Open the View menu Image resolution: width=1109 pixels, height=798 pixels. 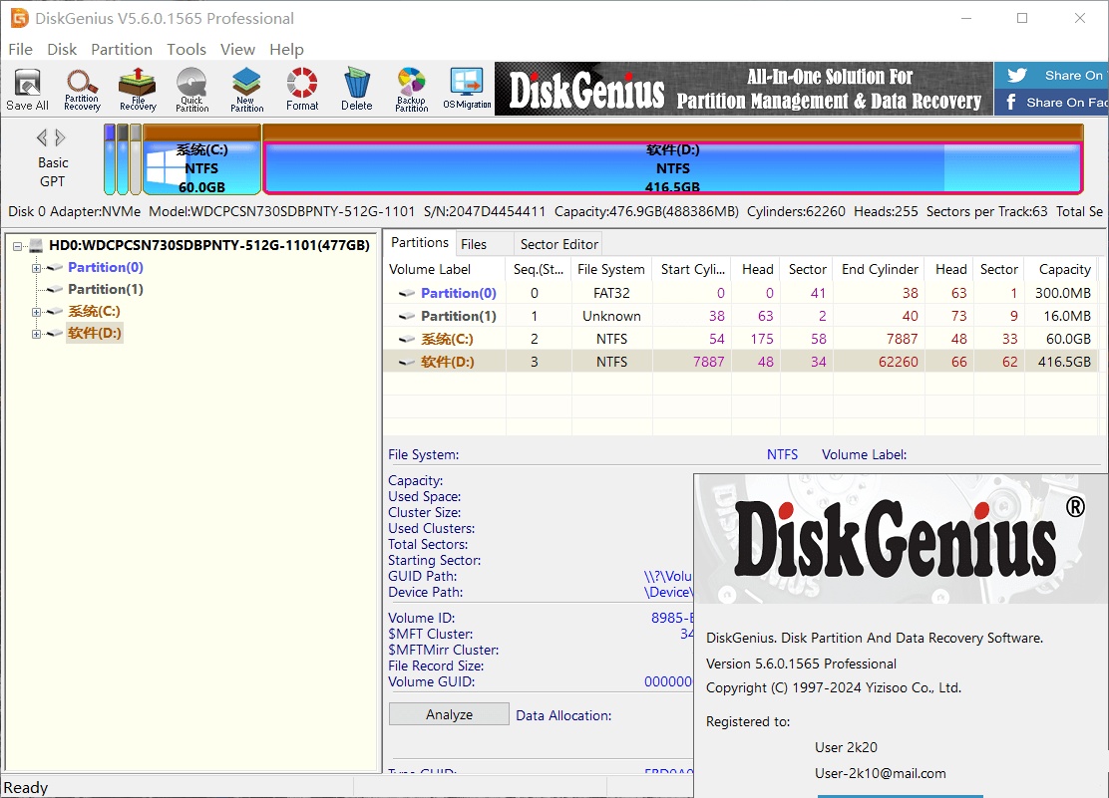click(237, 50)
